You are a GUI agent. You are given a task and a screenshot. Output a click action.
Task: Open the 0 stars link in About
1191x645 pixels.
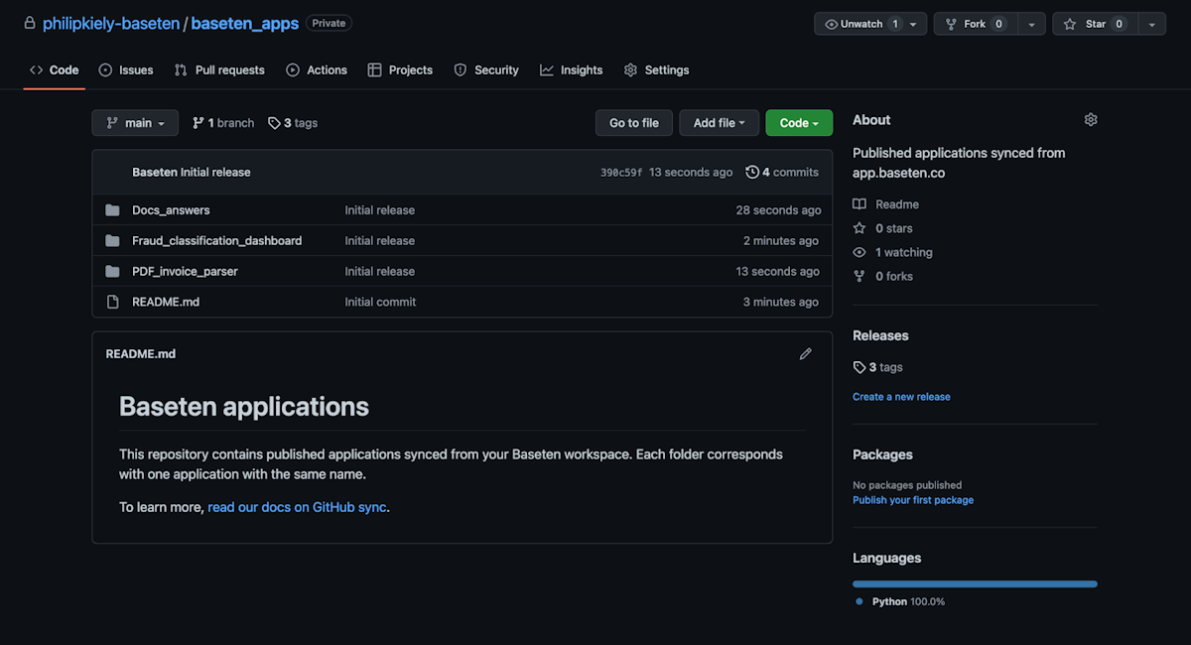coord(882,228)
